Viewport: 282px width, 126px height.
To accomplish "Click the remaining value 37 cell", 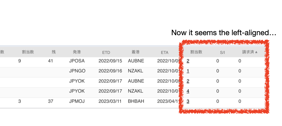I will point(50,101).
